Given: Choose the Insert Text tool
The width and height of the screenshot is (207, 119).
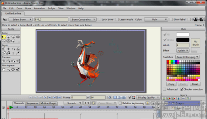Looking at the screenshot, I should tap(13, 53).
